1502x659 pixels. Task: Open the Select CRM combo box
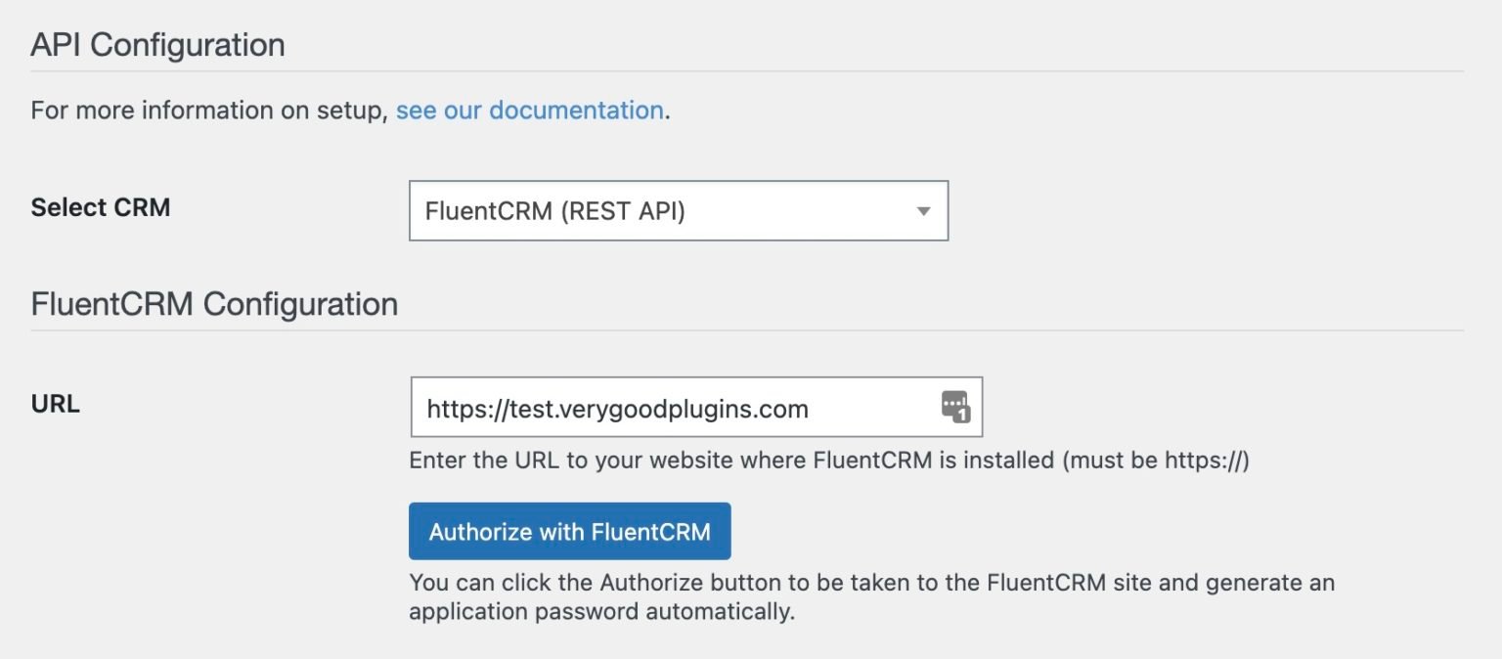679,210
